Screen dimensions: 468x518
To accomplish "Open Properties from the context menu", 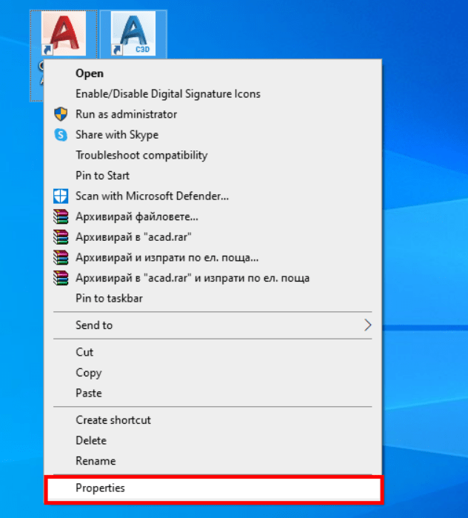I will pos(213,488).
